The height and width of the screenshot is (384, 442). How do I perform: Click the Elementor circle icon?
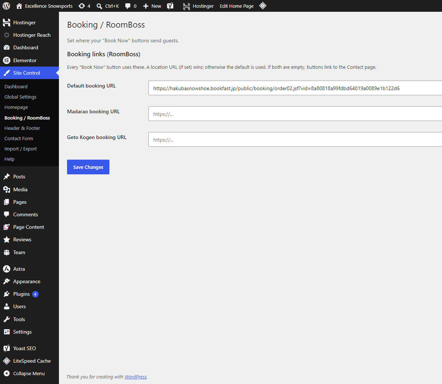[x=7, y=60]
